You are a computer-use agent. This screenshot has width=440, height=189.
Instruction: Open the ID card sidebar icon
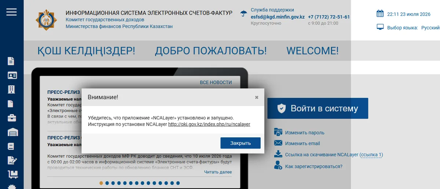(x=12, y=75)
